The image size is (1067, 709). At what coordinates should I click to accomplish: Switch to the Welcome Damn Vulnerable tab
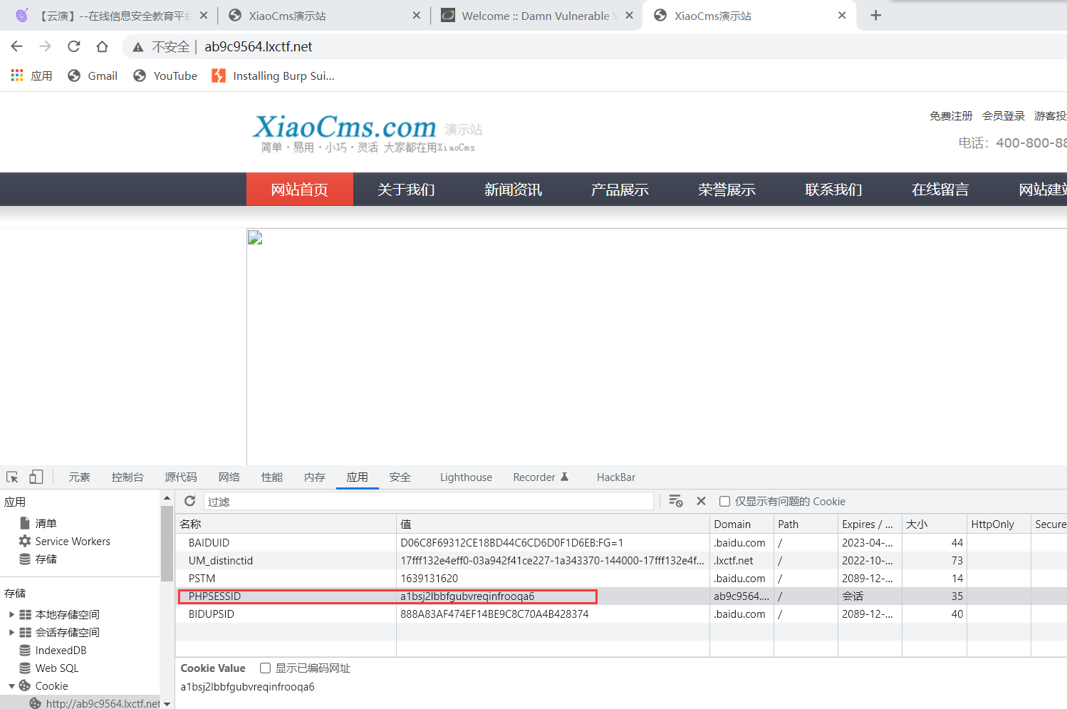(x=536, y=16)
